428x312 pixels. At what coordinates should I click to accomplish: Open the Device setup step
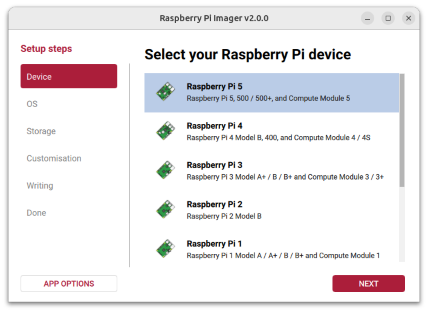69,76
